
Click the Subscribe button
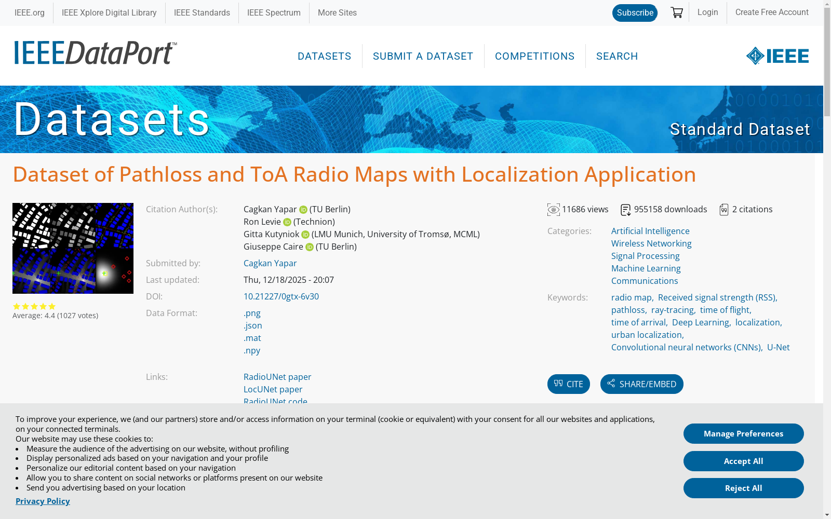[635, 13]
